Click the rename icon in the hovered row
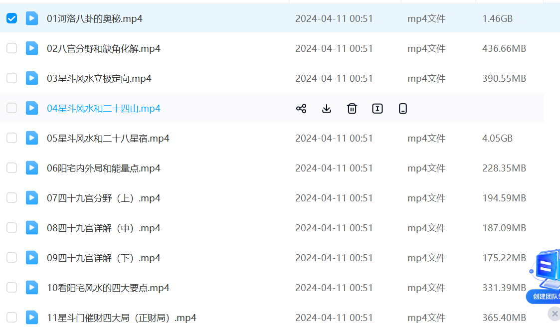The width and height of the screenshot is (560, 328). [377, 108]
